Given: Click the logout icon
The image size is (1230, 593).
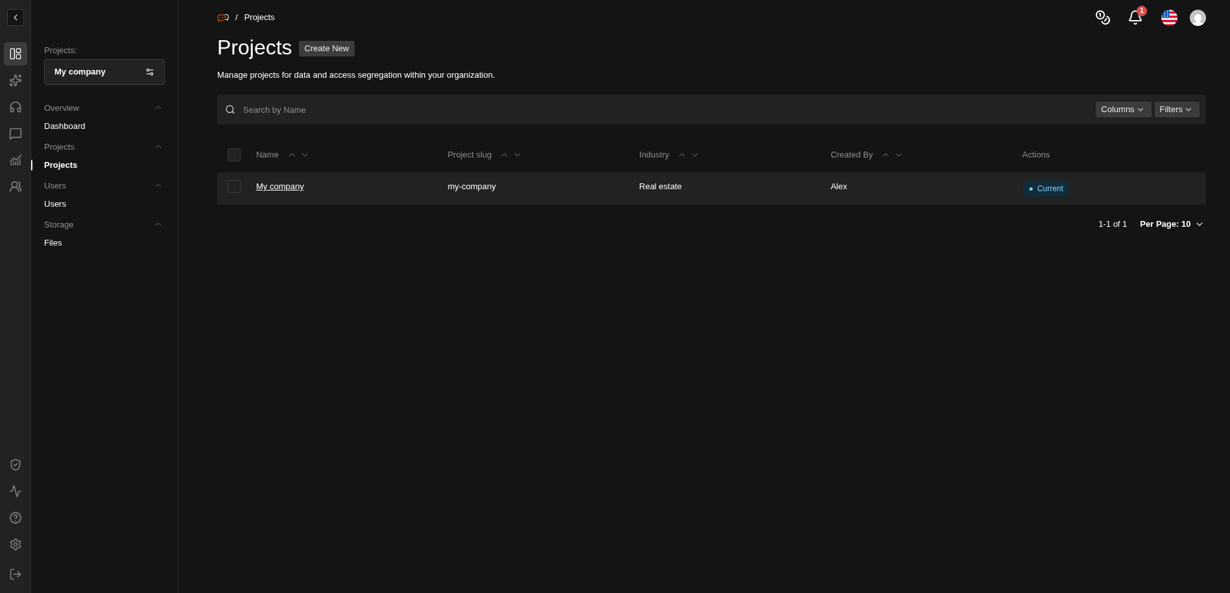Looking at the screenshot, I should click(16, 574).
